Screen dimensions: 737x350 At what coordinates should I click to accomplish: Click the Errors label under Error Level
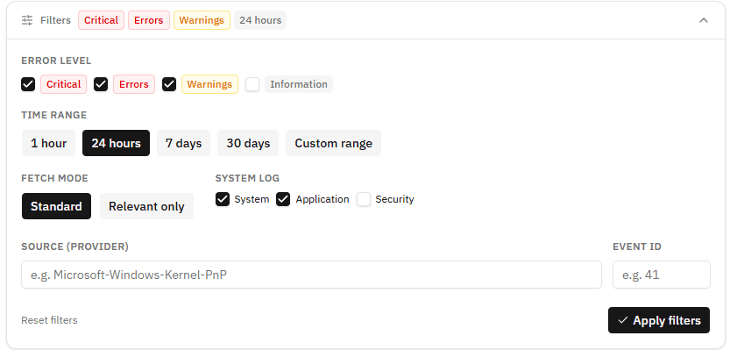point(134,84)
